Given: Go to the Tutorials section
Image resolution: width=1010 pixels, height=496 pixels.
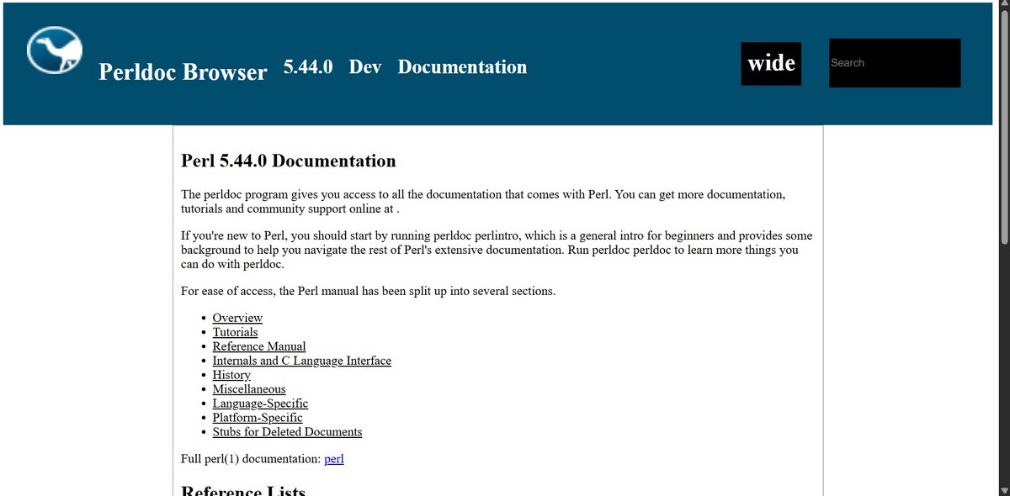Looking at the screenshot, I should [235, 332].
